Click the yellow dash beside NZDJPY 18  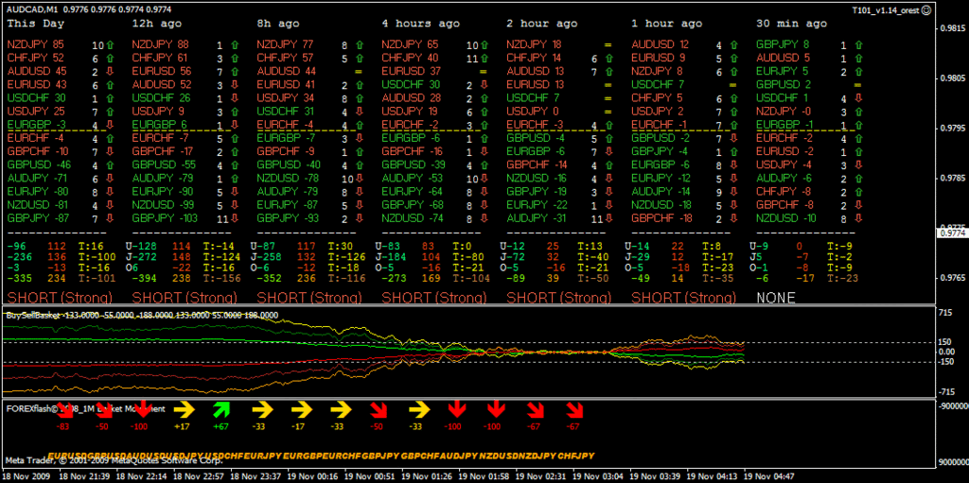608,44
